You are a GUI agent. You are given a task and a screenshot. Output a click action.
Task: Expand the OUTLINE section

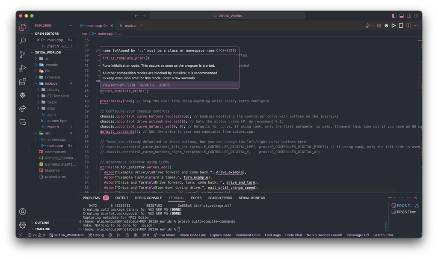[x=43, y=222]
